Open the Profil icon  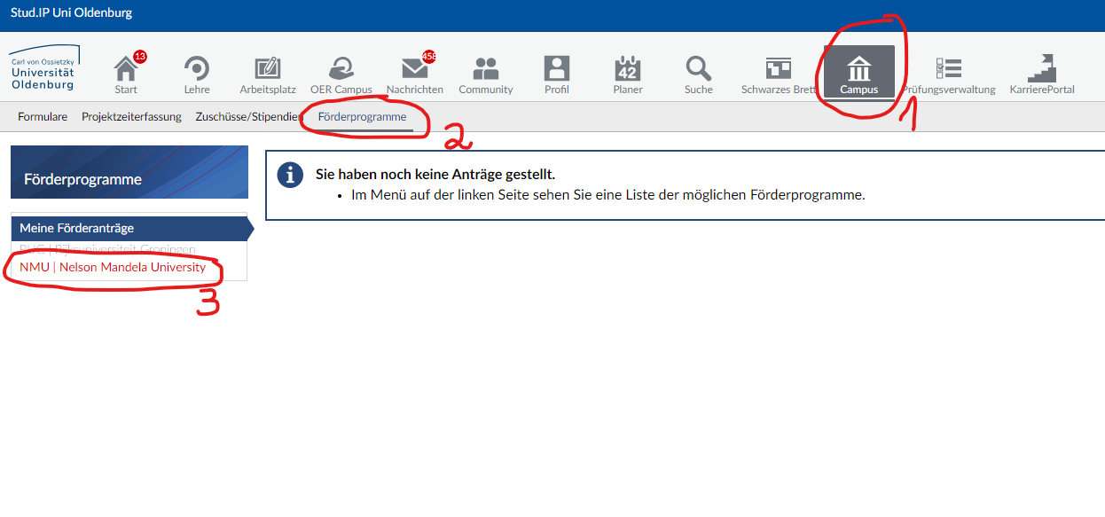point(557,70)
